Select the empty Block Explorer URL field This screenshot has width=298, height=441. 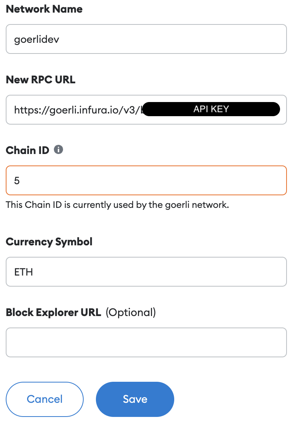146,342
